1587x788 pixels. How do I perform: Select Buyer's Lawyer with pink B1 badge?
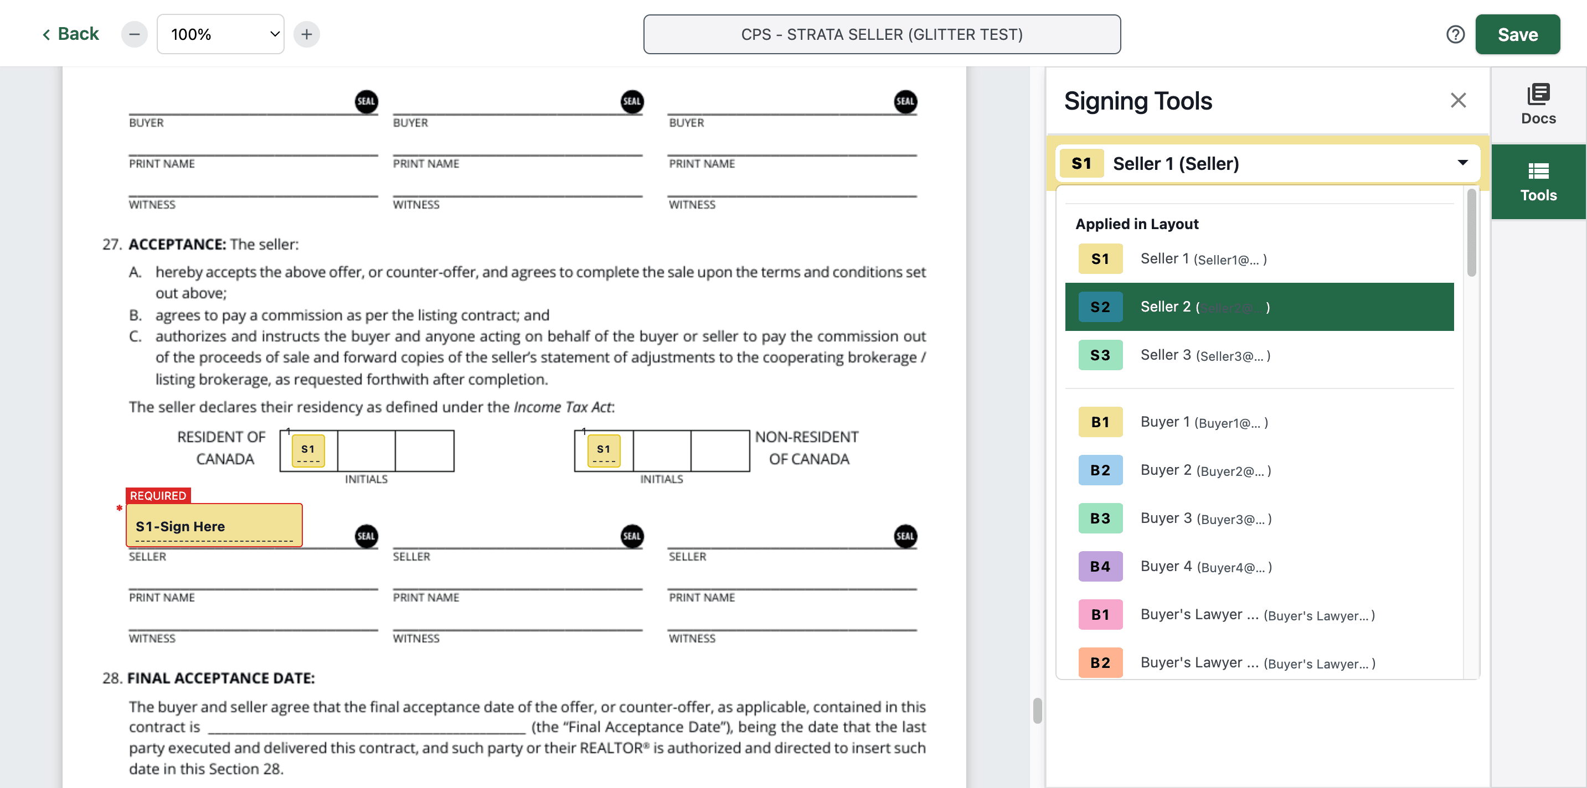[x=1259, y=614]
